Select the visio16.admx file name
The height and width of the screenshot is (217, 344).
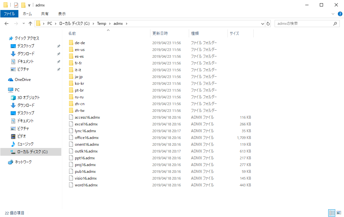86,178
